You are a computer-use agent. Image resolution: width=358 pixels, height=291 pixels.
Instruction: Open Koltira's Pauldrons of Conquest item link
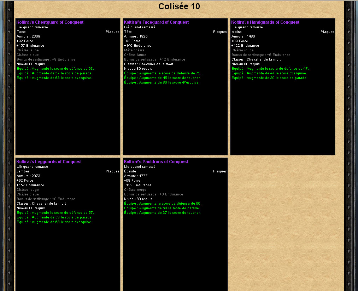156,162
